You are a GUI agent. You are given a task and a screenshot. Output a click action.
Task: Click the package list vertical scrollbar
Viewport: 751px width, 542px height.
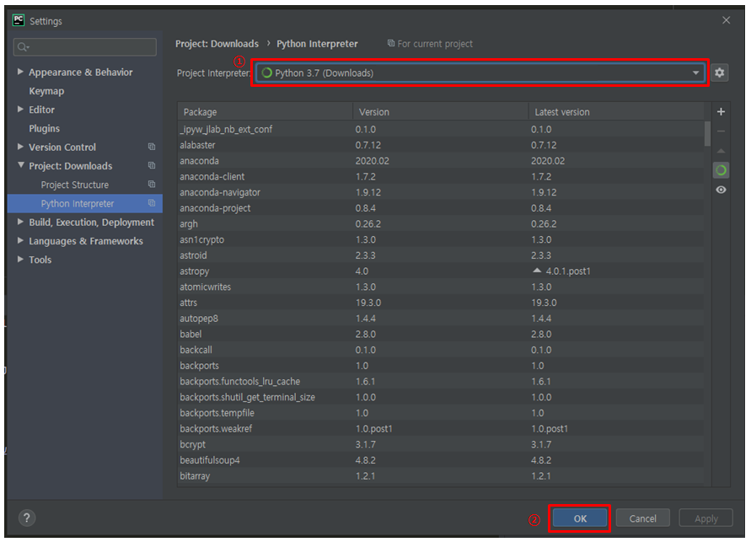click(x=707, y=133)
